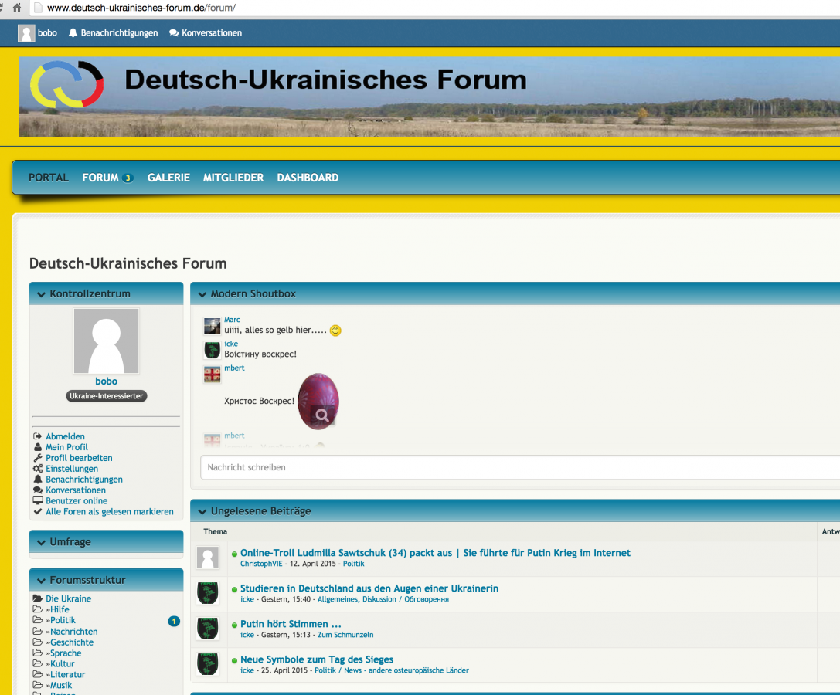This screenshot has width=840, height=695.
Task: Click the folder icon next to Musik
Action: pyautogui.click(x=38, y=685)
